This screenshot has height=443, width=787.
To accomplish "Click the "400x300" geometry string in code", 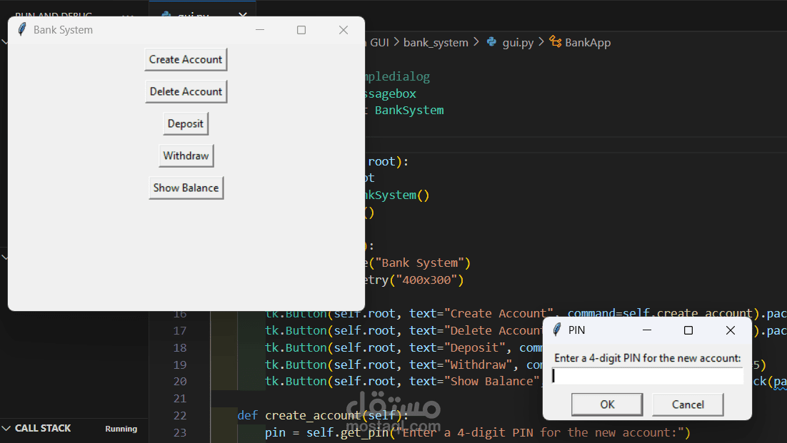I will click(426, 280).
